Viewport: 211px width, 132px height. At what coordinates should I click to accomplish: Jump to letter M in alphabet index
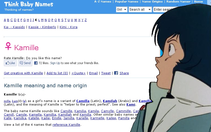42,20
